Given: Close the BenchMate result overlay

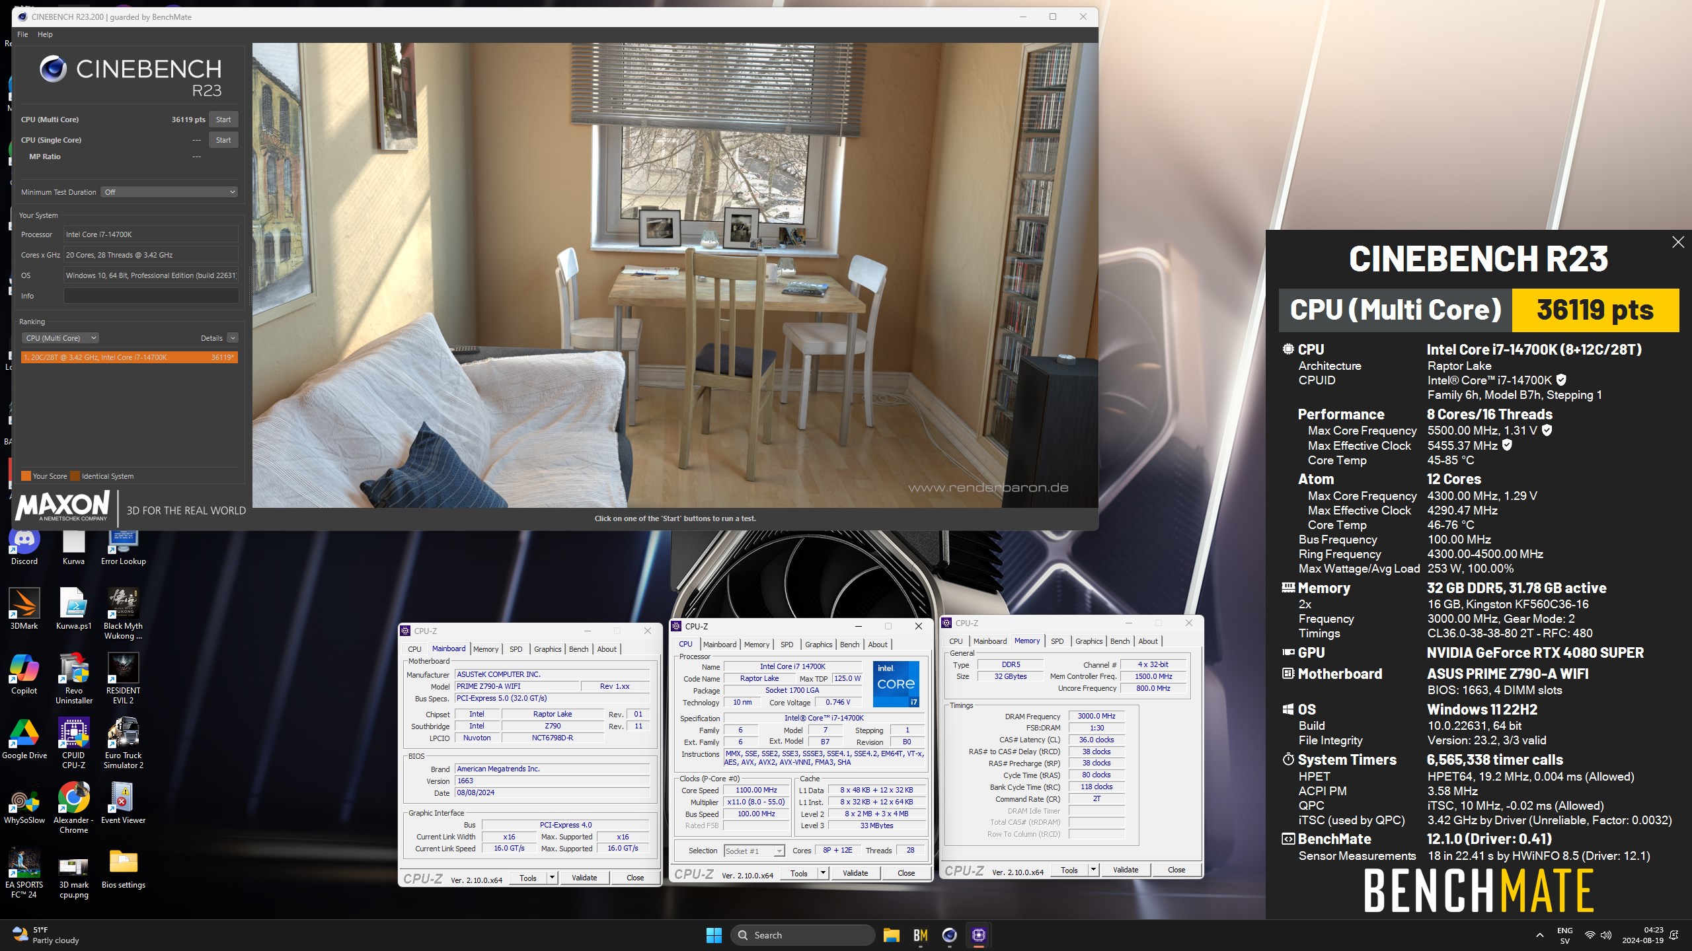Looking at the screenshot, I should coord(1678,242).
